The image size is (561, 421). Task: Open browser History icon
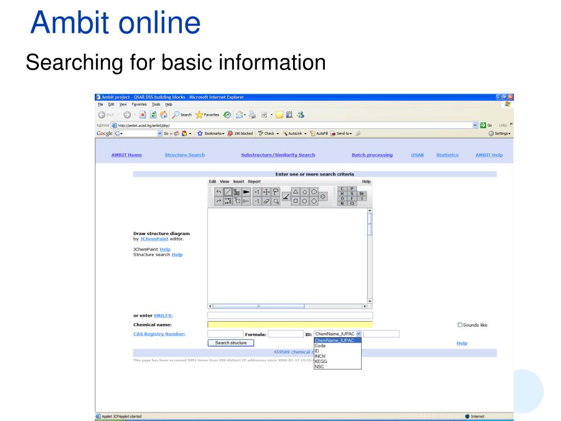(x=227, y=115)
